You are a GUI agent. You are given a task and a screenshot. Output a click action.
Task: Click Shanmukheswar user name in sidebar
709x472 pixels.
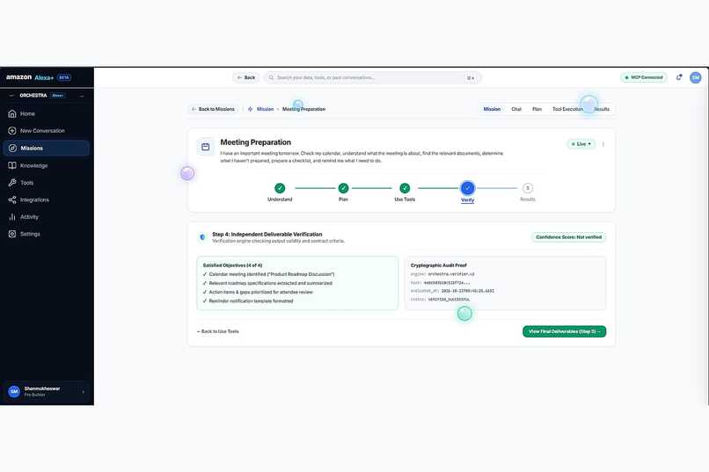[42, 388]
